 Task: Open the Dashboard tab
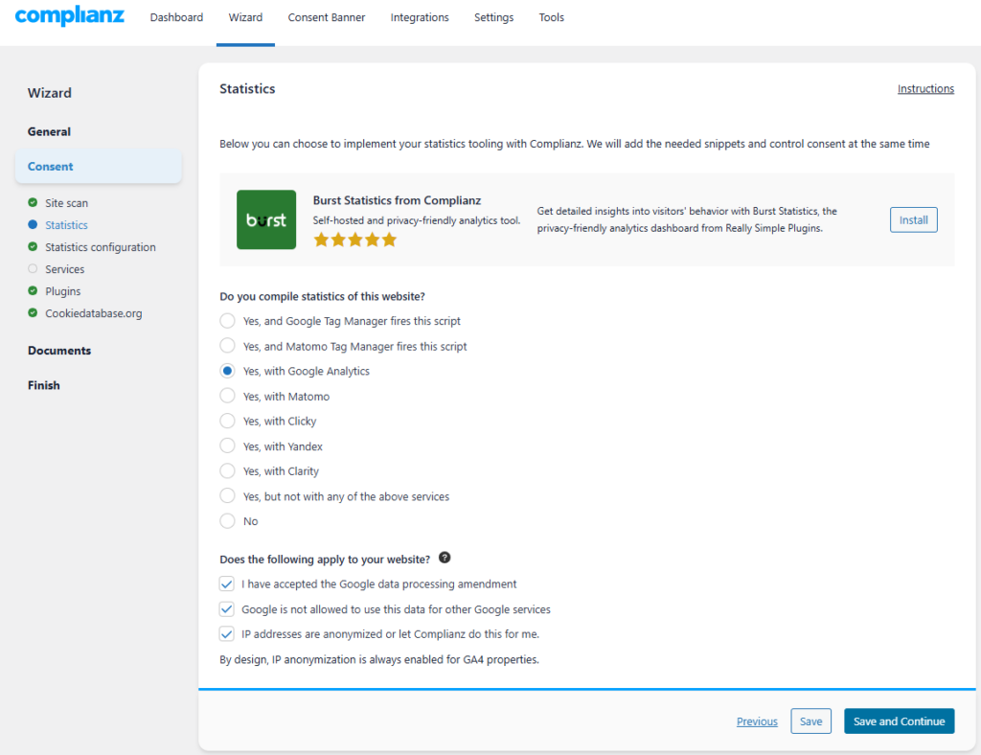176,17
